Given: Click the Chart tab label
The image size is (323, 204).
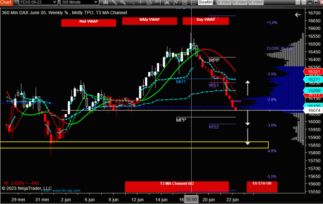Looking at the screenshot, I should (x=6, y=2).
